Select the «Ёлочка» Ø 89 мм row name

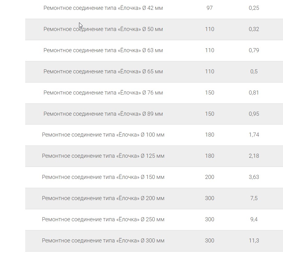coord(103,114)
